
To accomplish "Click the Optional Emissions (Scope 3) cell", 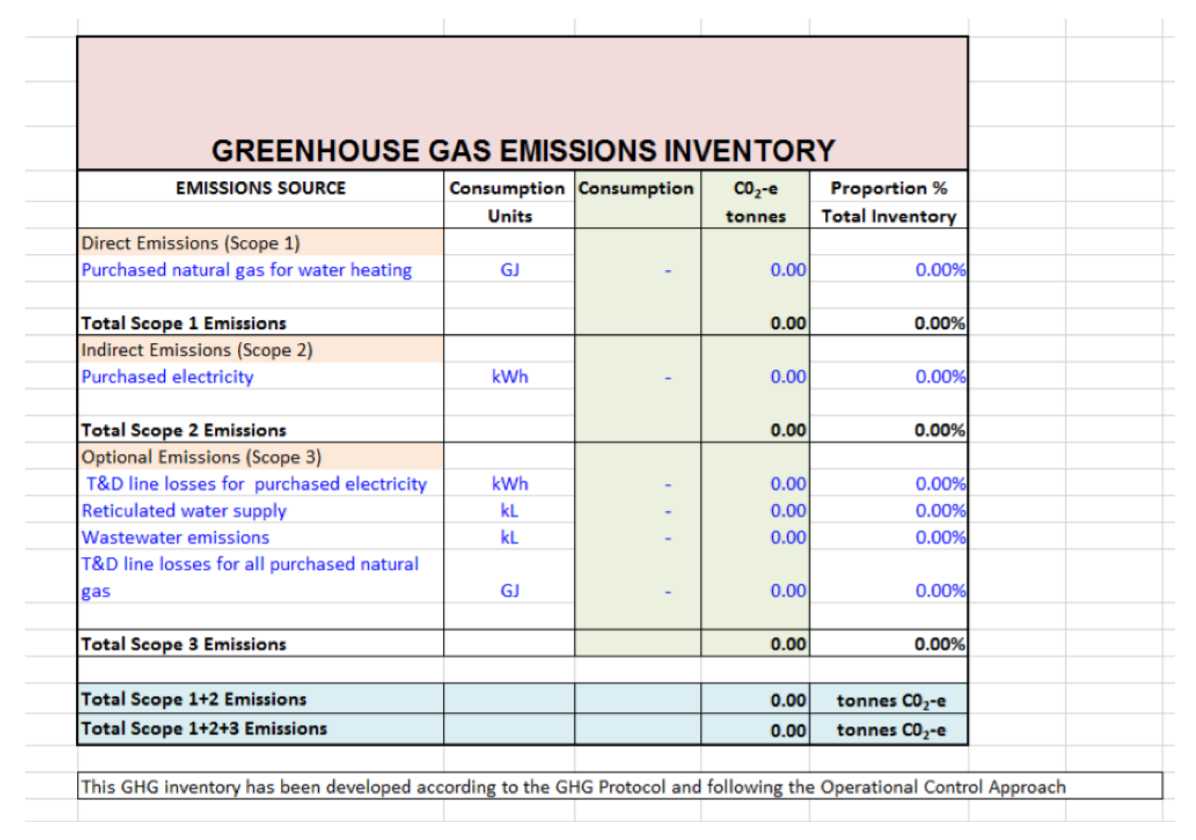I will (x=201, y=457).
